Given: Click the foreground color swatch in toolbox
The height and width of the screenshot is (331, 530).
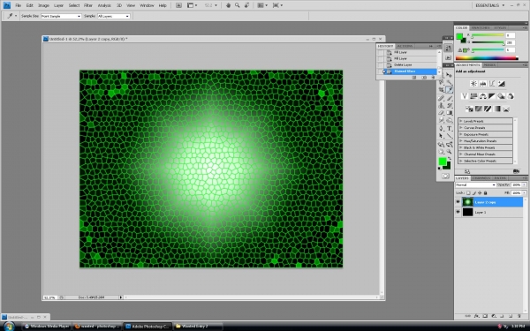Looking at the screenshot, I should 443,162.
